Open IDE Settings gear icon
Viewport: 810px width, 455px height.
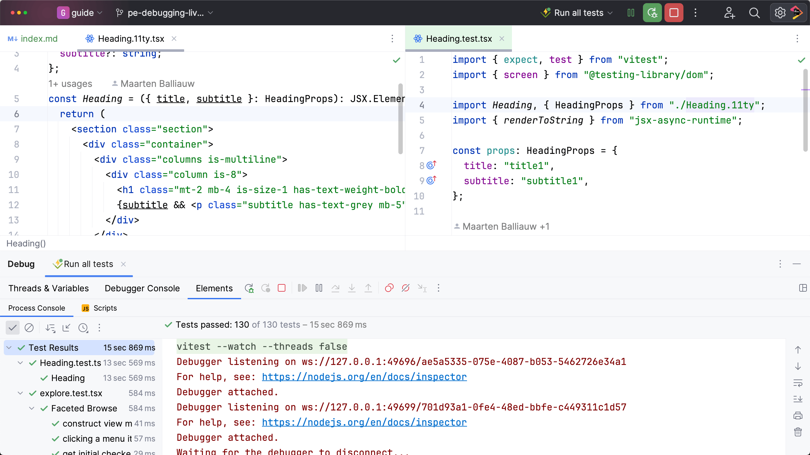pos(780,13)
